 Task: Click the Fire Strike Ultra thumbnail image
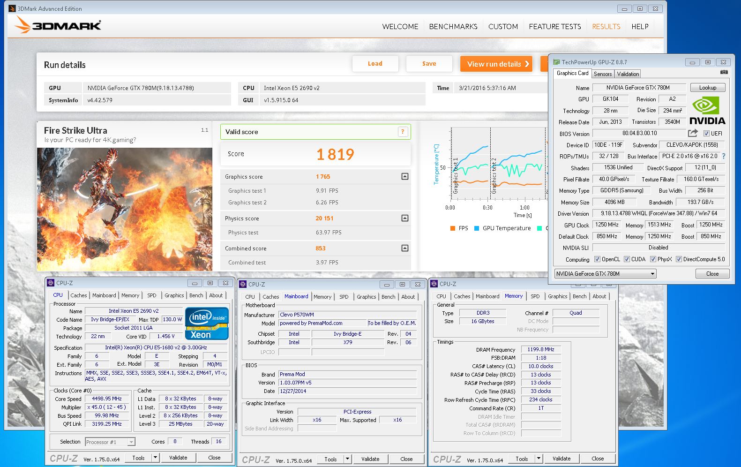coord(125,209)
